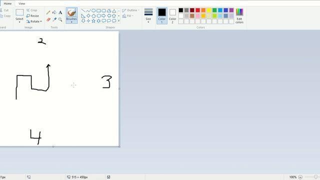
Task: Activate Color 2 background selector
Action: (172, 15)
